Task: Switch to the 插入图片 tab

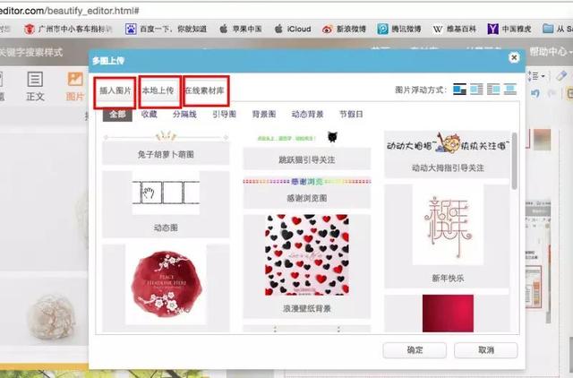Action: pos(115,91)
